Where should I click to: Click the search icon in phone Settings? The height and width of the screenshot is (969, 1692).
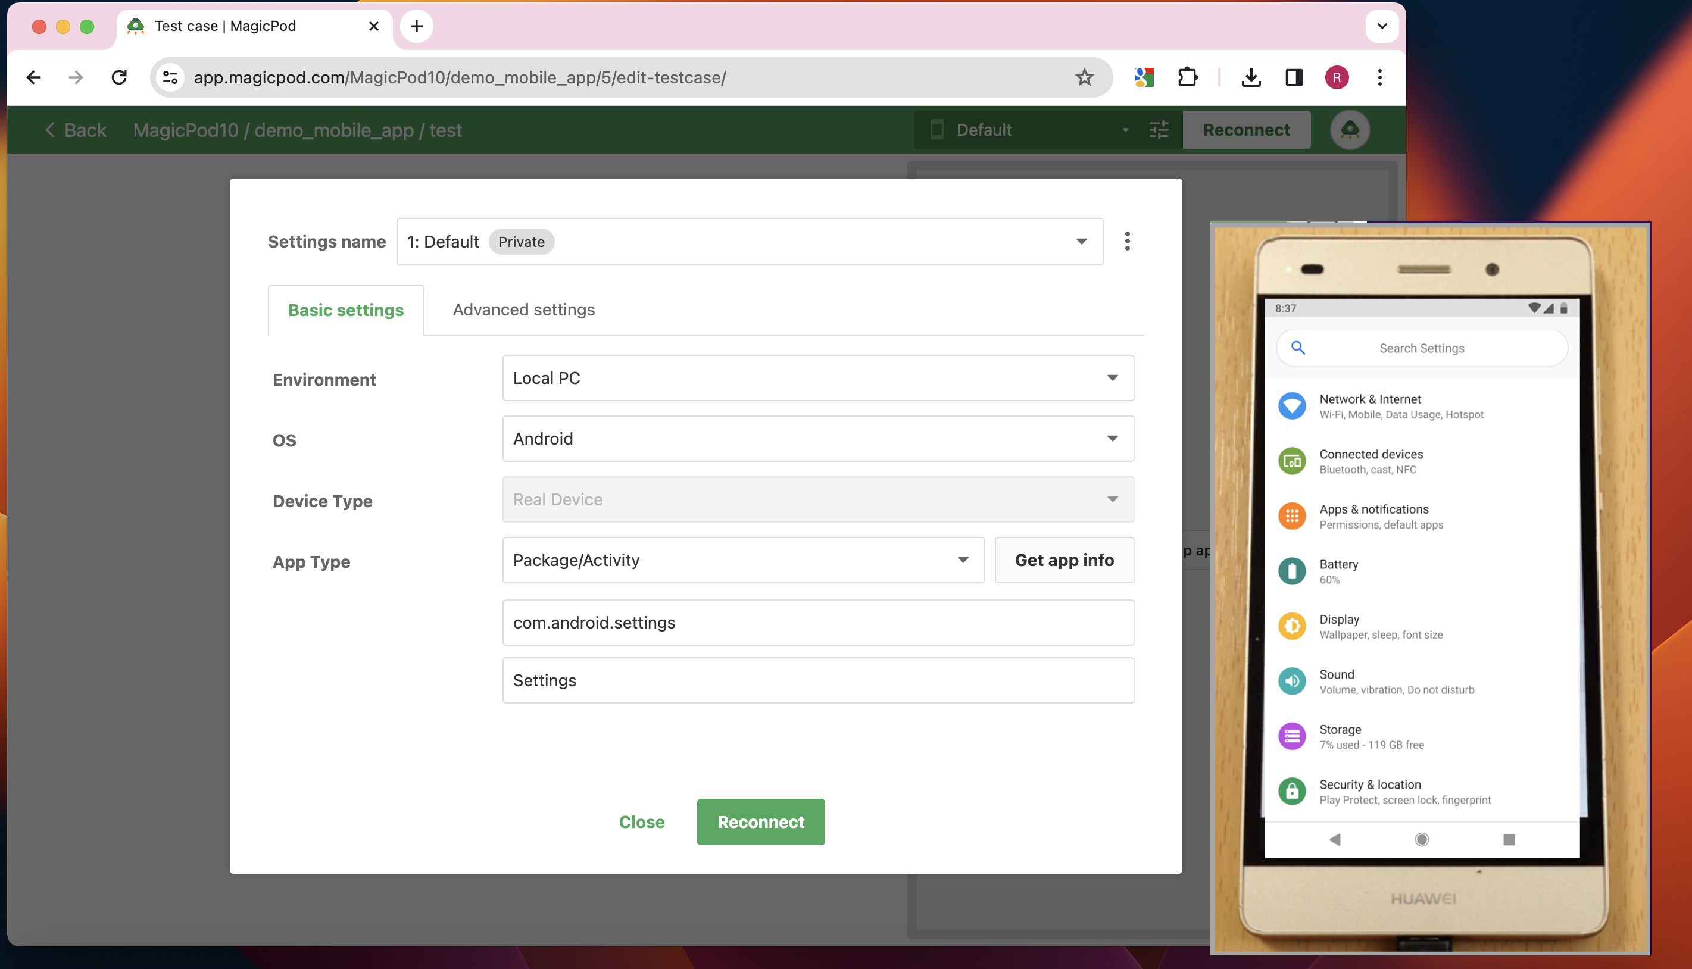(1297, 348)
